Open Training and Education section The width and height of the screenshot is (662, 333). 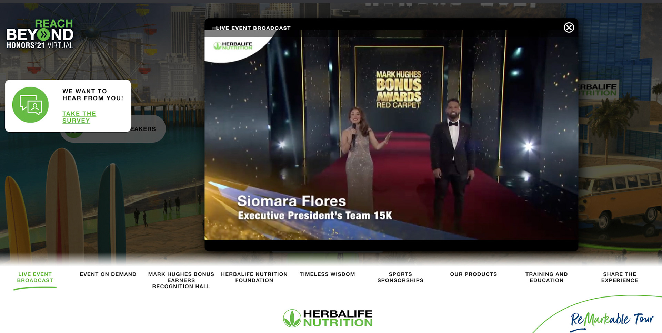(546, 277)
